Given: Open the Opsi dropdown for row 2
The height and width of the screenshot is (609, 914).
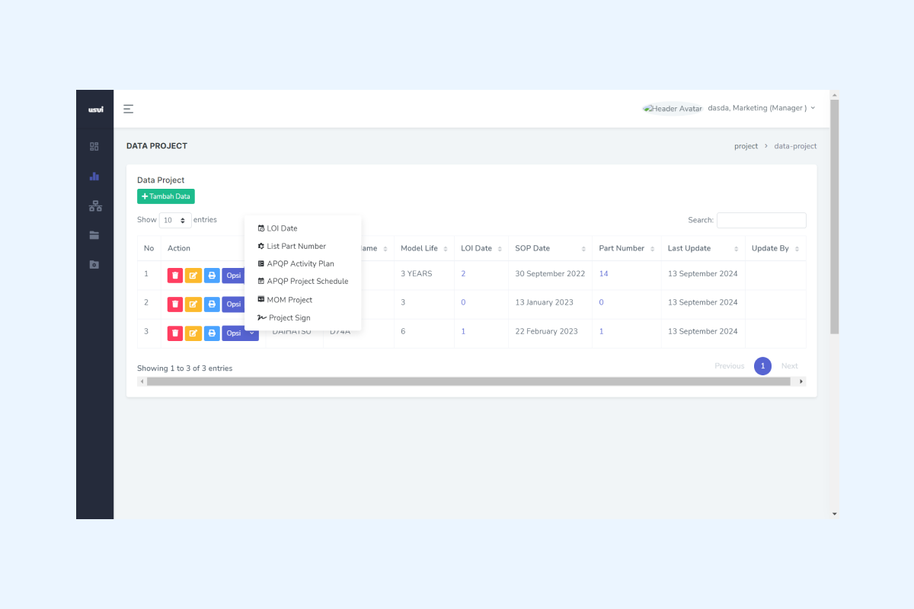Looking at the screenshot, I should click(x=233, y=304).
